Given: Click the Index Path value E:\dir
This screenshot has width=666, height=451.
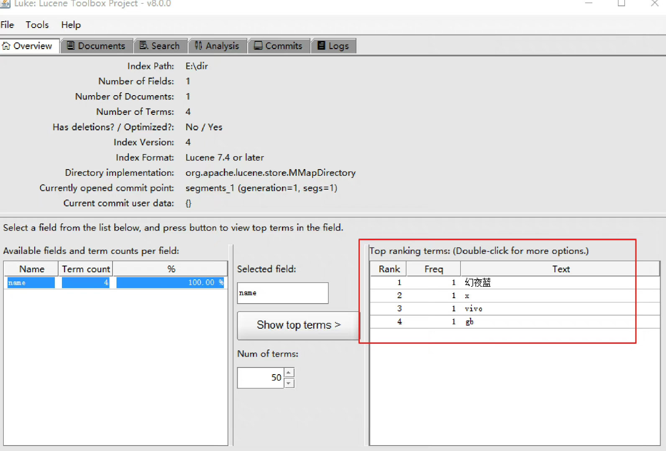Looking at the screenshot, I should (197, 66).
